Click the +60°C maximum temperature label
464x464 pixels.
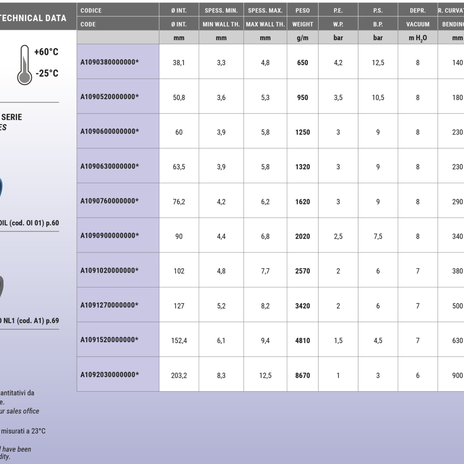[x=46, y=53]
